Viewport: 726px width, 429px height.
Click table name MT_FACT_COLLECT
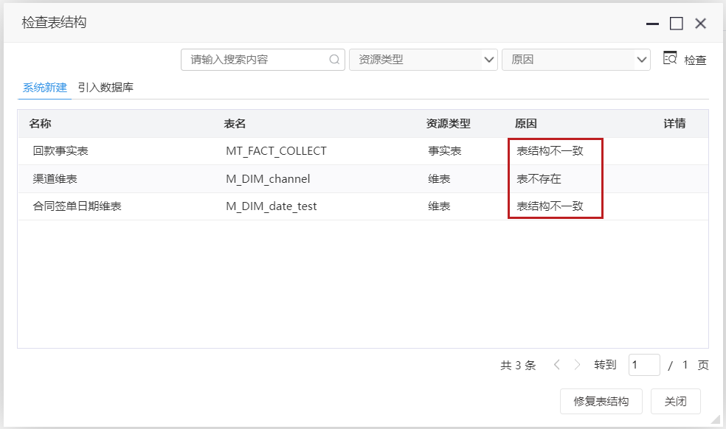click(277, 151)
